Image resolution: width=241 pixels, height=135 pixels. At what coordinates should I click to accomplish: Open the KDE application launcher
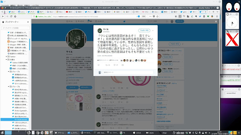[x=2, y=133]
